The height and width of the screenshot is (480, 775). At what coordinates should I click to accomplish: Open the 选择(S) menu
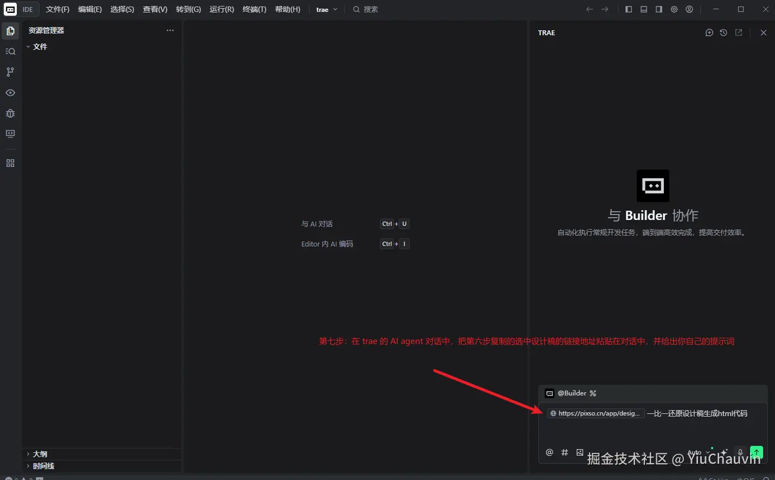122,9
